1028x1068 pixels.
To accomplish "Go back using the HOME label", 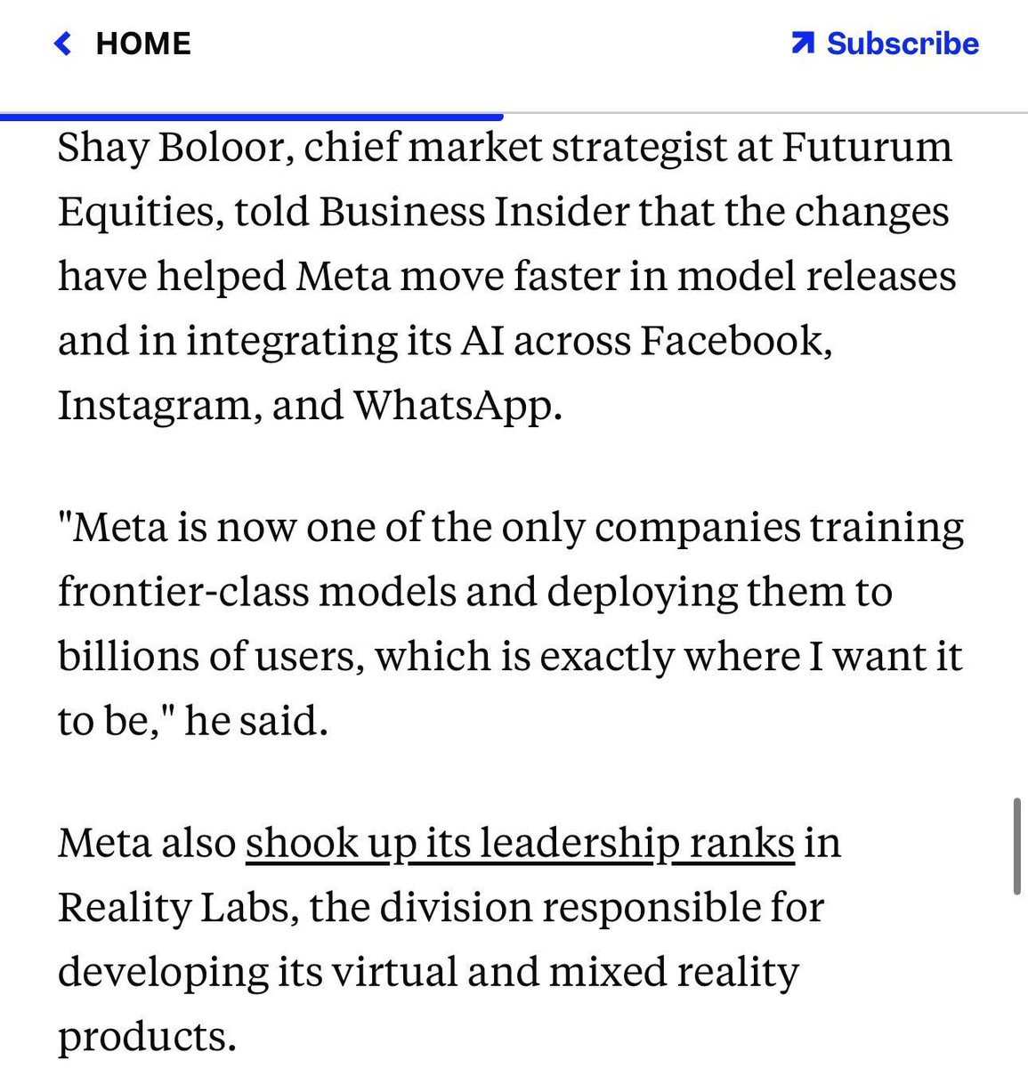I will pos(143,43).
